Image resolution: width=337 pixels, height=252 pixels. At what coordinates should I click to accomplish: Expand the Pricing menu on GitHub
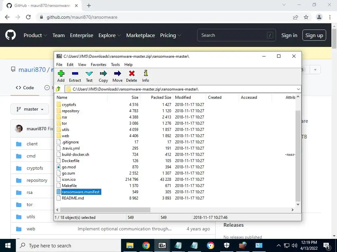(171, 35)
